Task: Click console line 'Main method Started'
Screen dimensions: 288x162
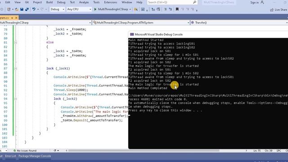Action: coord(146,40)
